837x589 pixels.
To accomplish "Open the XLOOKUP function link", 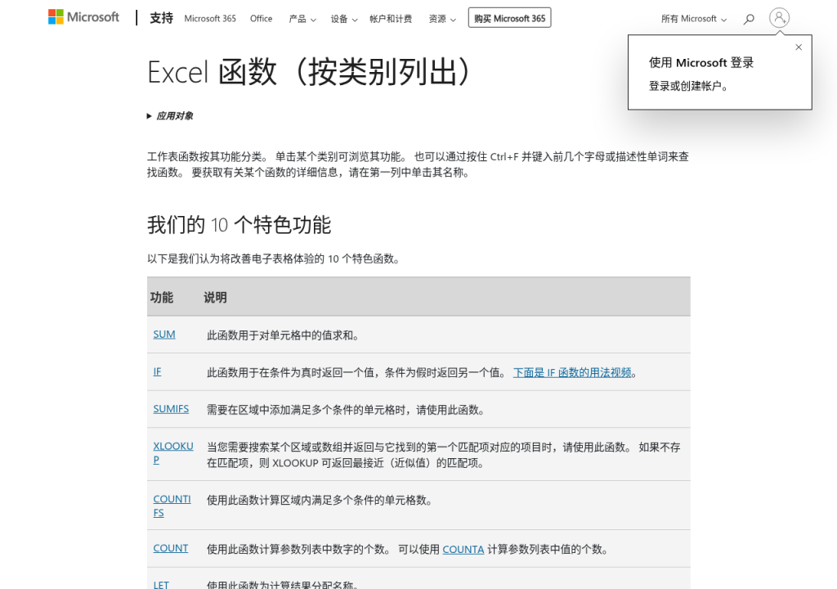I will [x=173, y=453].
